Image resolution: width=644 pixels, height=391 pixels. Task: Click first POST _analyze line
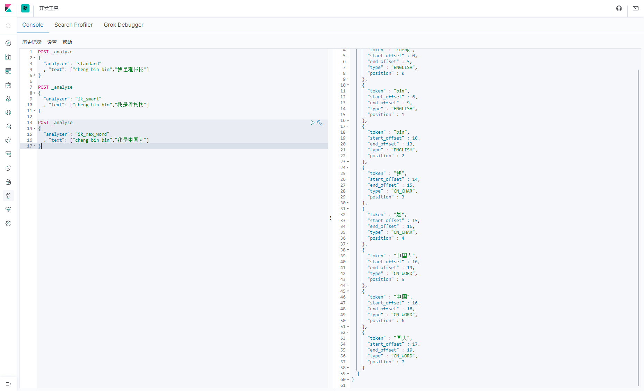tap(55, 52)
